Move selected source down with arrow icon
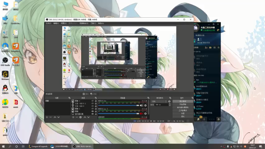 pos(88,117)
